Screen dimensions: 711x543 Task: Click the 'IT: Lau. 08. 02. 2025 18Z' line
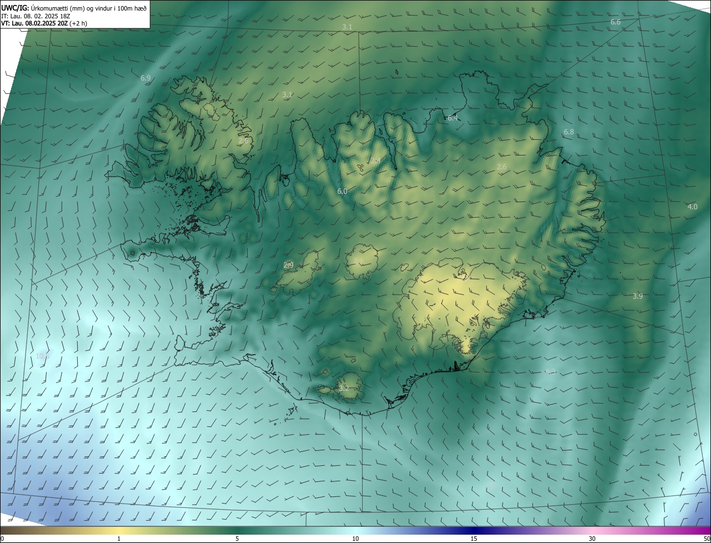click(x=36, y=16)
